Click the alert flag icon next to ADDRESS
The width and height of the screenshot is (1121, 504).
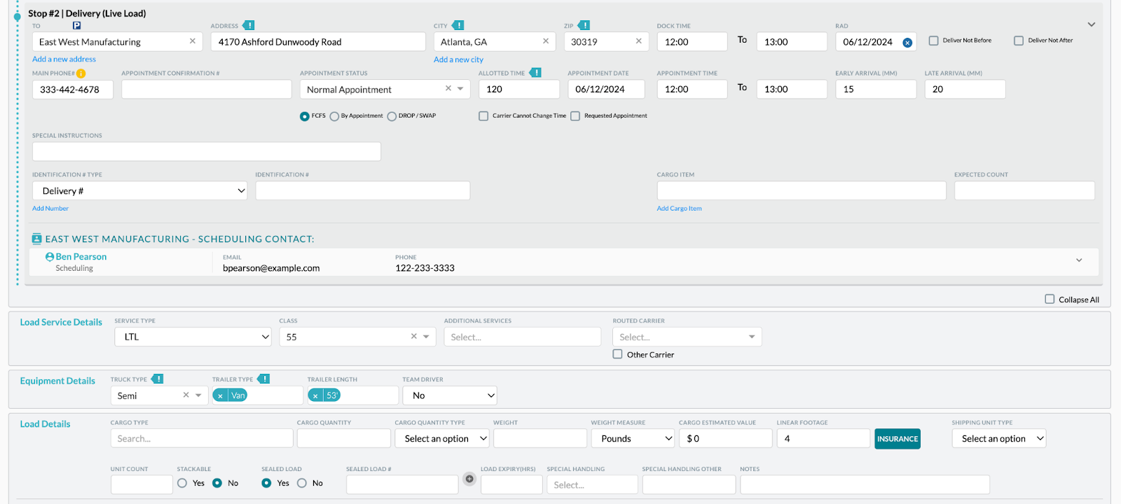(249, 26)
